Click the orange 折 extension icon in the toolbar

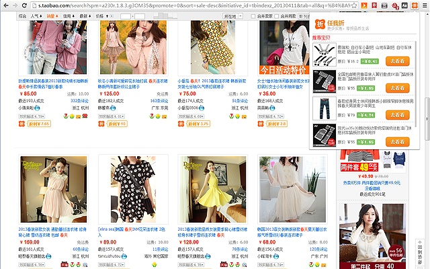tap(415, 5)
